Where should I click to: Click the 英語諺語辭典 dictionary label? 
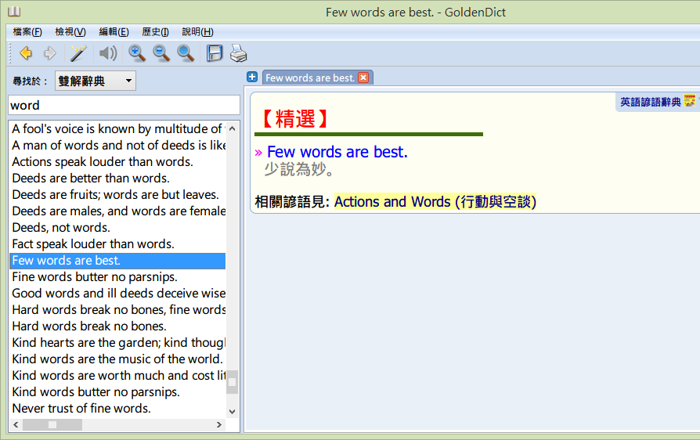tap(651, 103)
